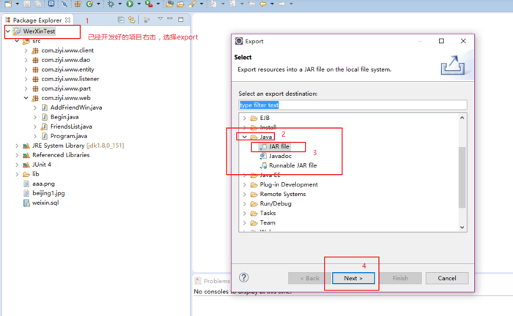
Task: Click the Last Edit Location arrow icon
Action: click(251, 4)
